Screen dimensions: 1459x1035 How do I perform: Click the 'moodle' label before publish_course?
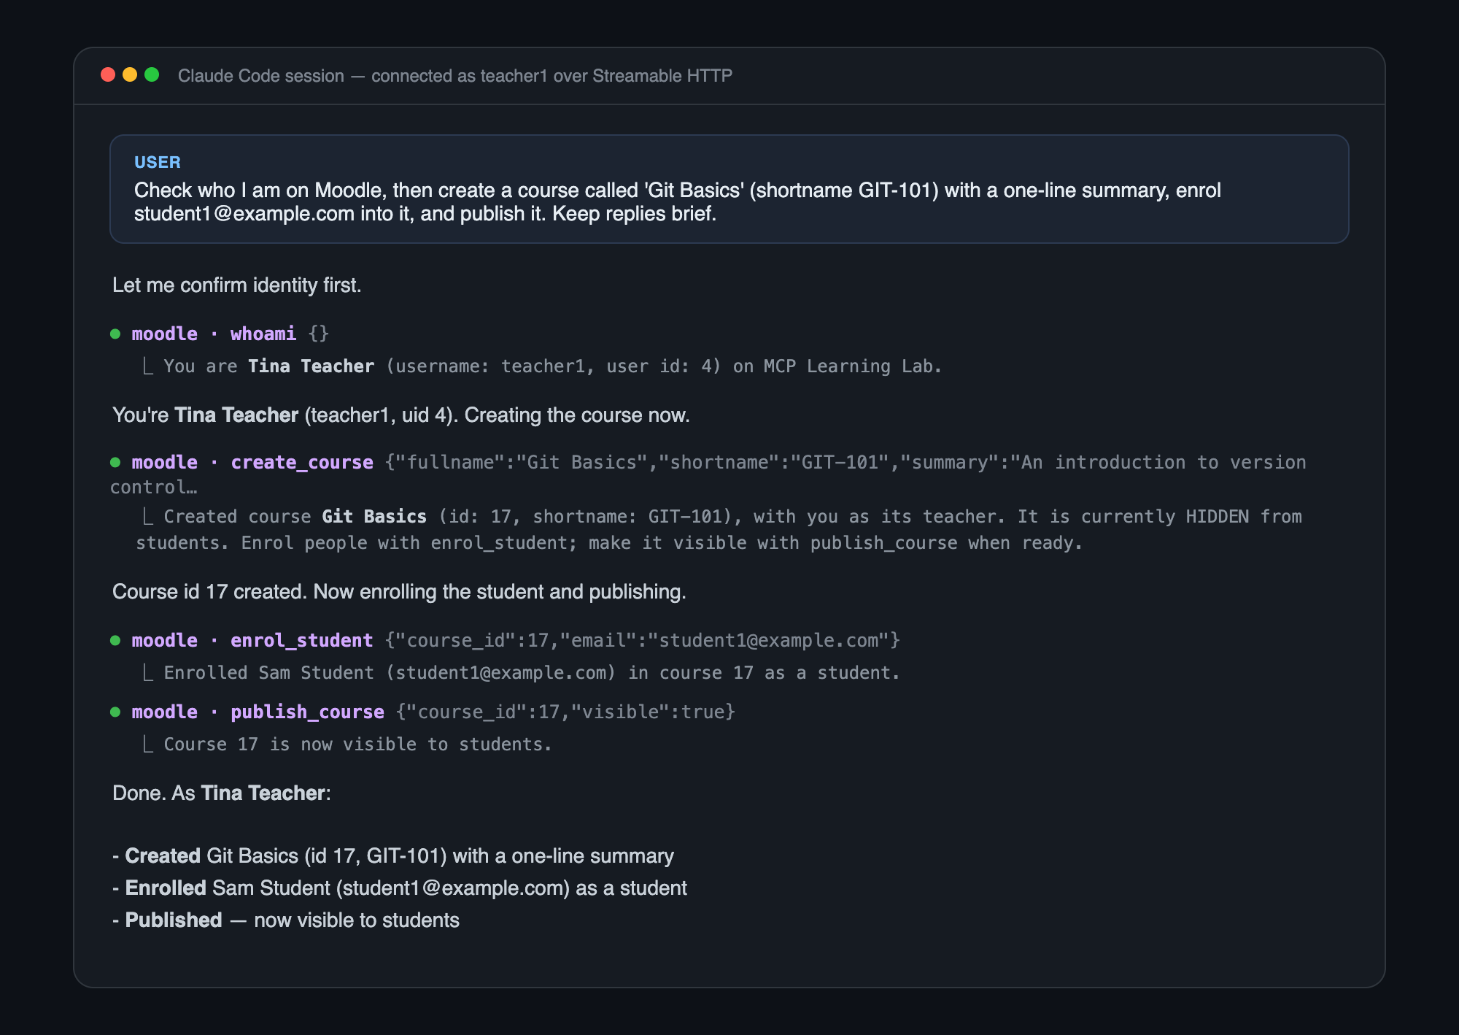point(165,712)
